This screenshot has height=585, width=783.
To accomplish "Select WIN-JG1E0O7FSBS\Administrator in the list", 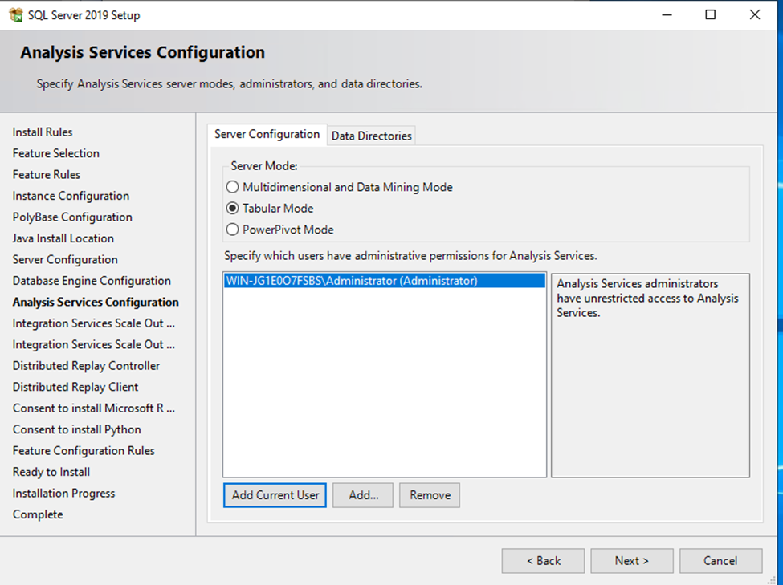I will (x=384, y=281).
